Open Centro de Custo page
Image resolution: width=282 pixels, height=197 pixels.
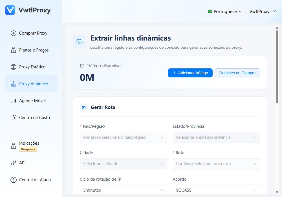click(31, 118)
